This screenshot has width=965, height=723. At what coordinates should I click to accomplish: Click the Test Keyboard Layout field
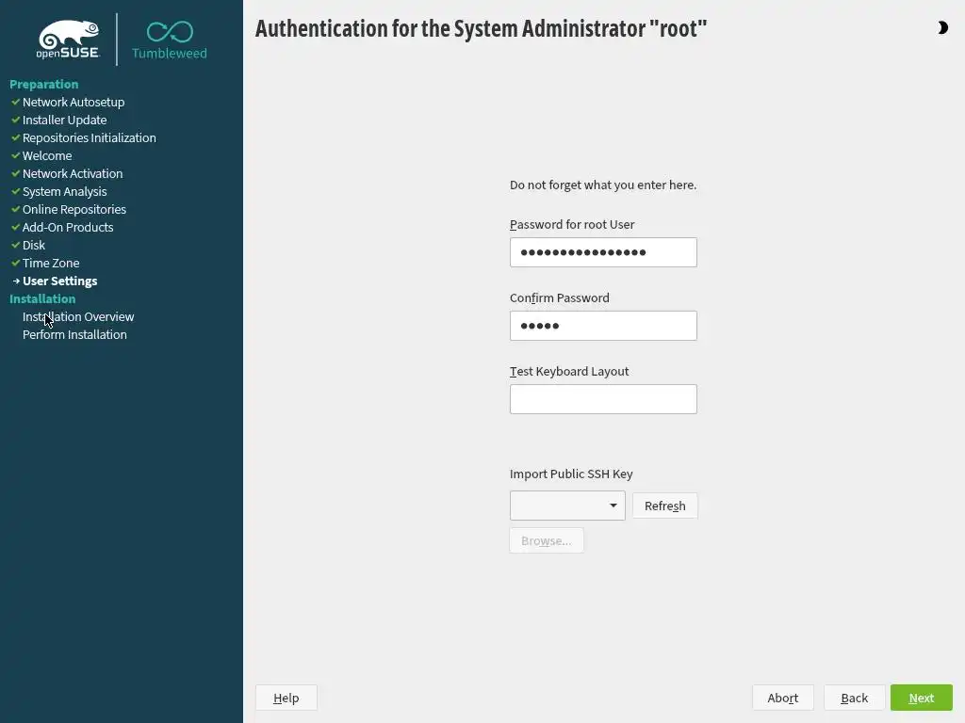[603, 399]
